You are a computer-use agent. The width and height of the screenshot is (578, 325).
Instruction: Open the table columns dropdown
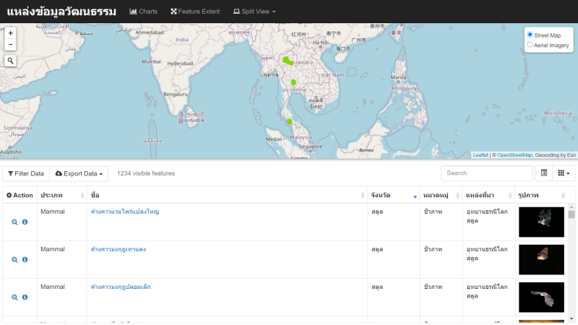click(x=564, y=173)
